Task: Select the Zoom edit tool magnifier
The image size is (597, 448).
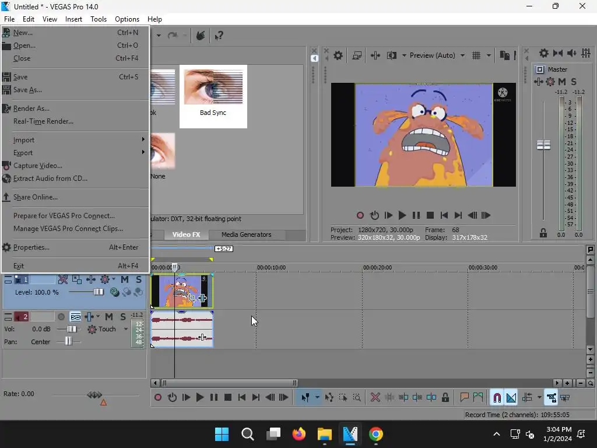Action: click(357, 398)
